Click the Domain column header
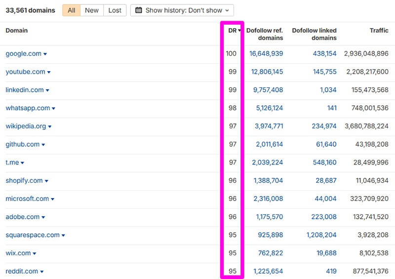The image size is (395, 279). click(x=17, y=31)
